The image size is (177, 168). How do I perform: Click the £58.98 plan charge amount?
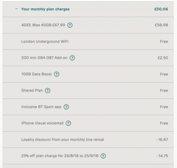pos(161,25)
